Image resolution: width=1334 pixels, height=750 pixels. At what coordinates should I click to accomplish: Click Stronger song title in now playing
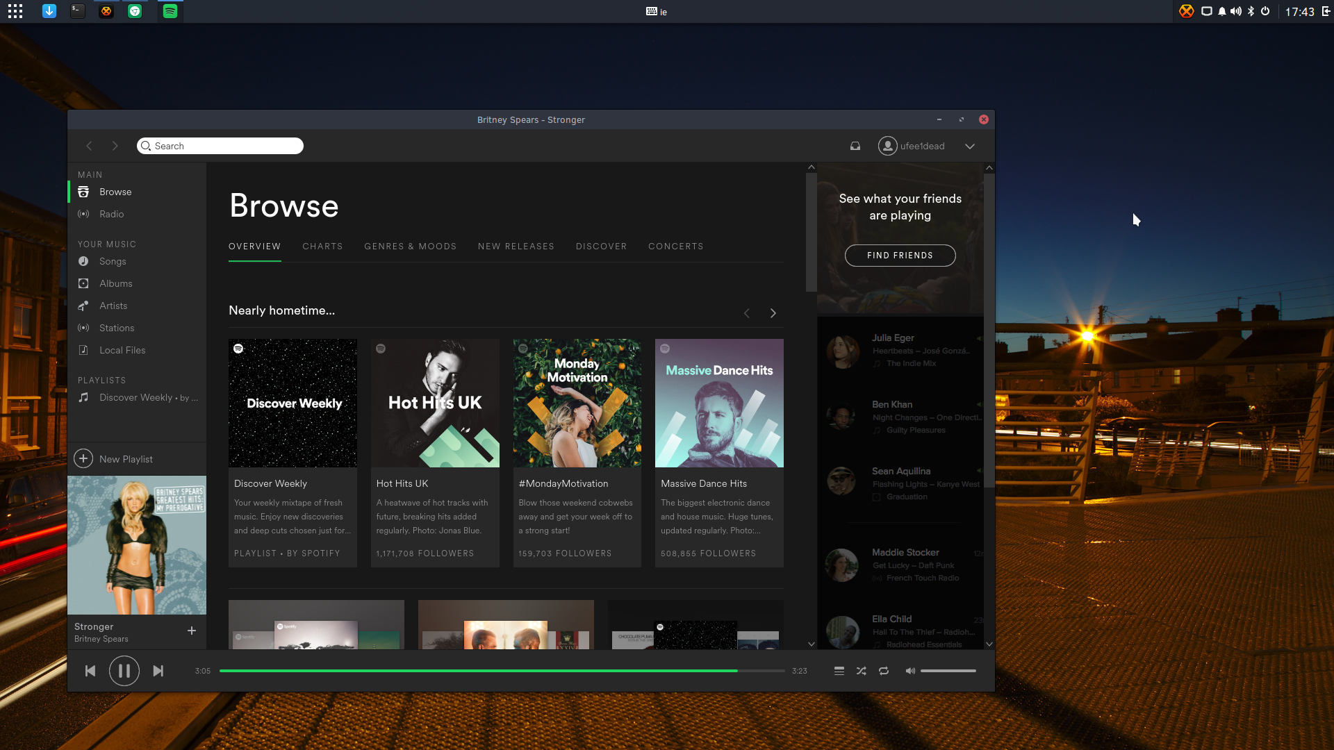pyautogui.click(x=94, y=626)
